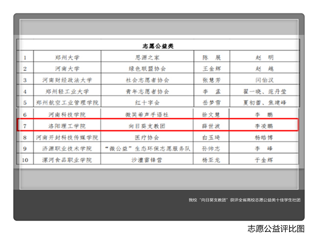Click the 志愿公益评比图 label below image
Image resolution: width=318 pixels, height=234 pixels.
276,228
